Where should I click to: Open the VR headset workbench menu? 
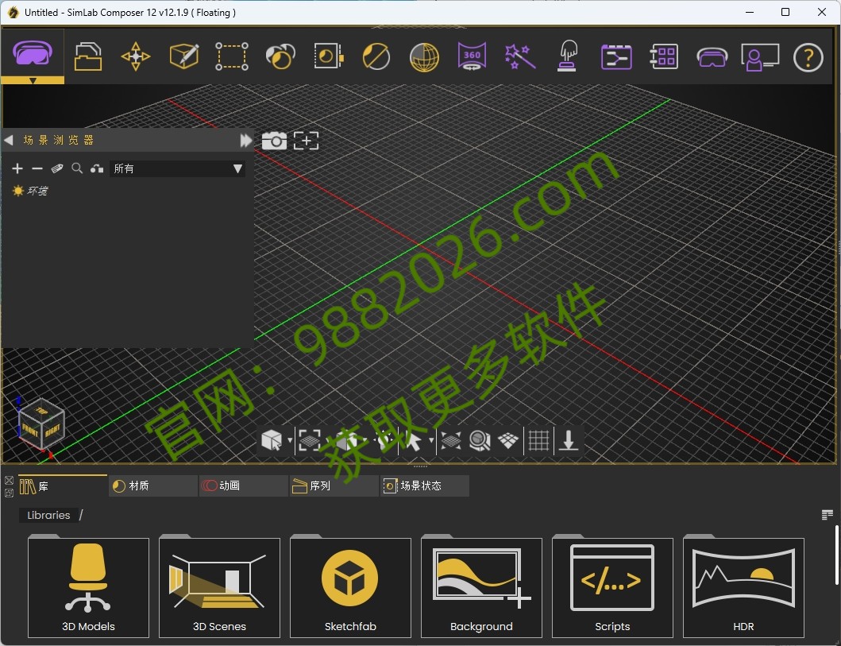click(x=33, y=56)
